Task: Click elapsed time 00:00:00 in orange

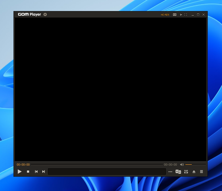Action: (x=23, y=165)
